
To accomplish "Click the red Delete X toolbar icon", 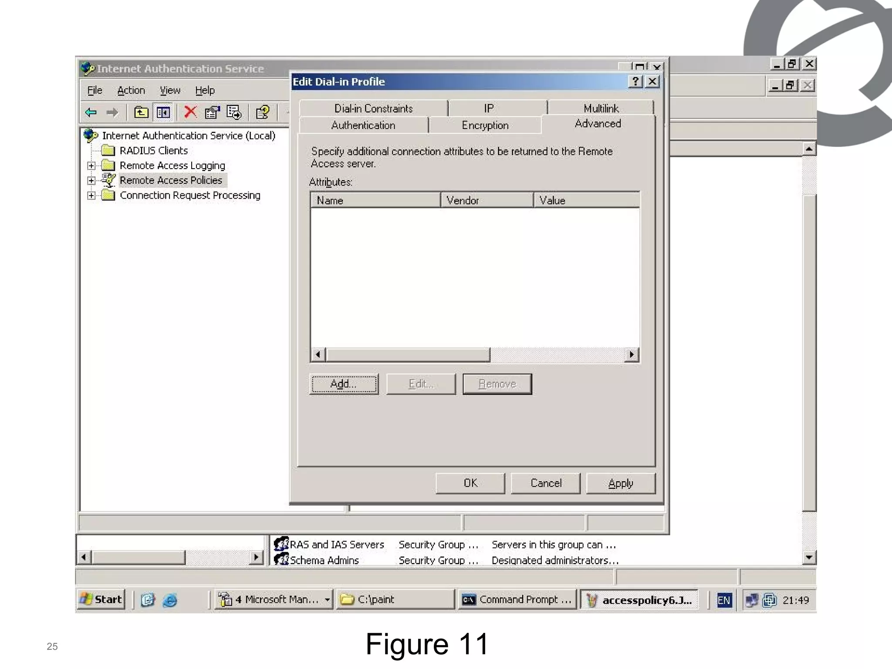I will tap(190, 112).
